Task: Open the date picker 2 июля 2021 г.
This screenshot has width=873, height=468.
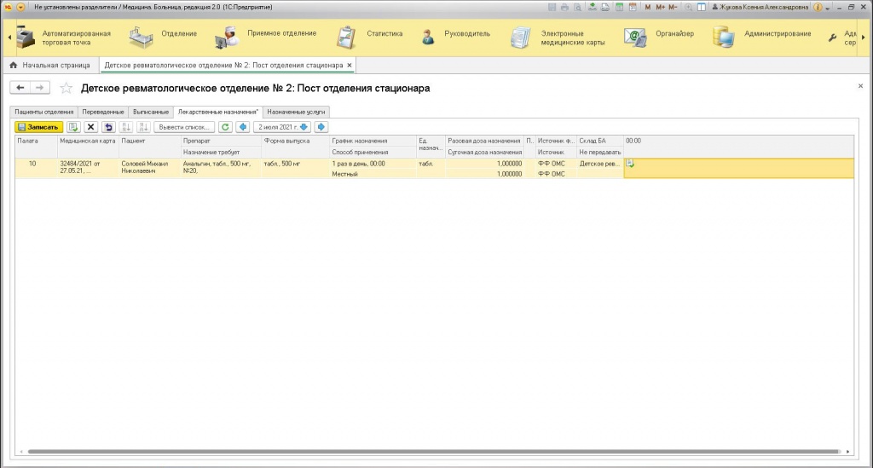Action: [281, 127]
